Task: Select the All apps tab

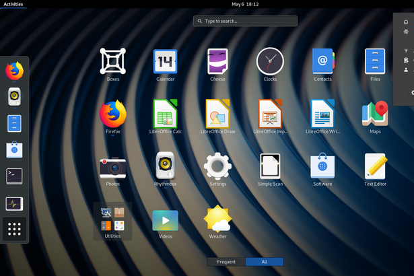Action: pos(265,262)
